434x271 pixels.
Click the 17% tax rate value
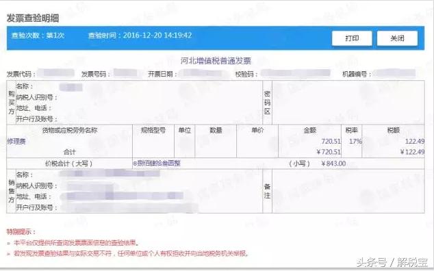[x=355, y=142]
